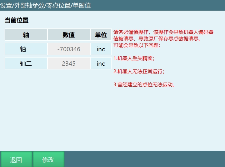The width and height of the screenshot is (225, 167).
Task: Click the 数值 column header
Action: pos(69,35)
